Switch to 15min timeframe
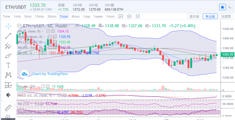This screenshot has height=120, width=235. [39, 16]
